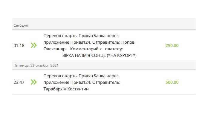211x126 pixels.
Task: Click Приват24 in the 23:47 transaction
Action: click(81, 82)
